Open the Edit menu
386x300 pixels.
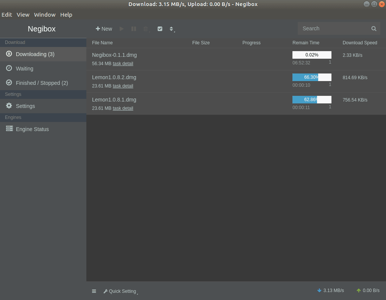click(7, 15)
